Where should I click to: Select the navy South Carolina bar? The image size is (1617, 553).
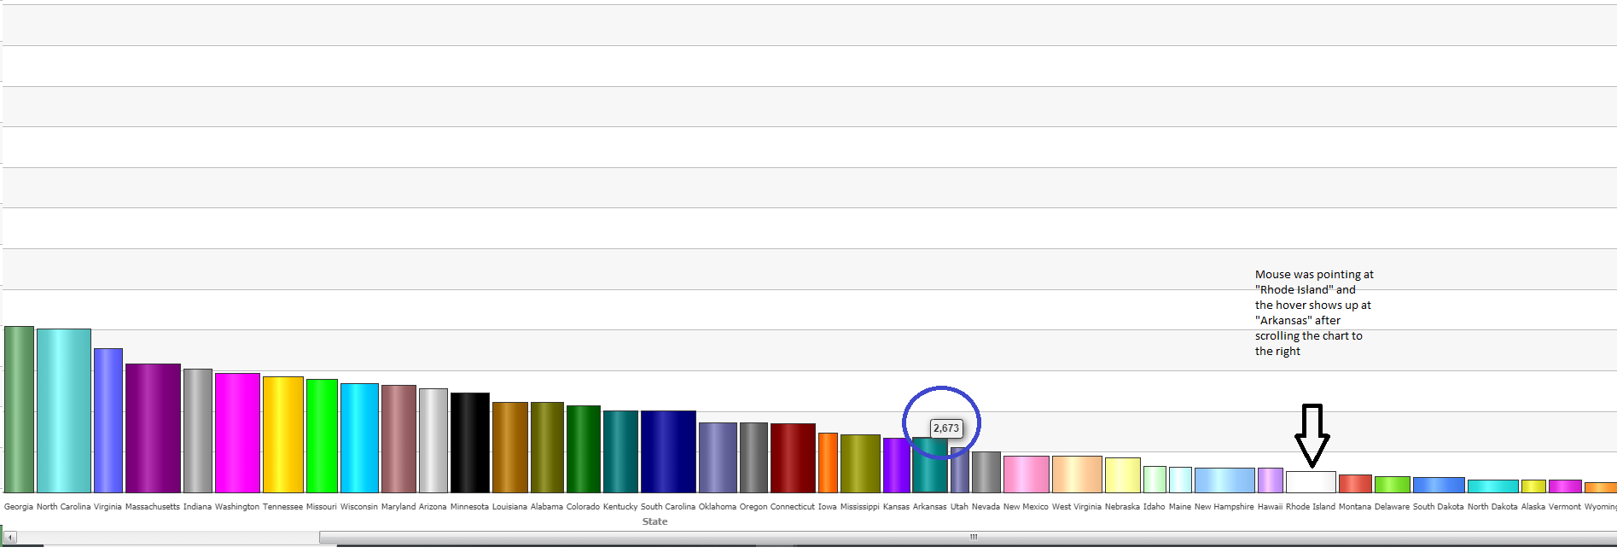coord(668,451)
